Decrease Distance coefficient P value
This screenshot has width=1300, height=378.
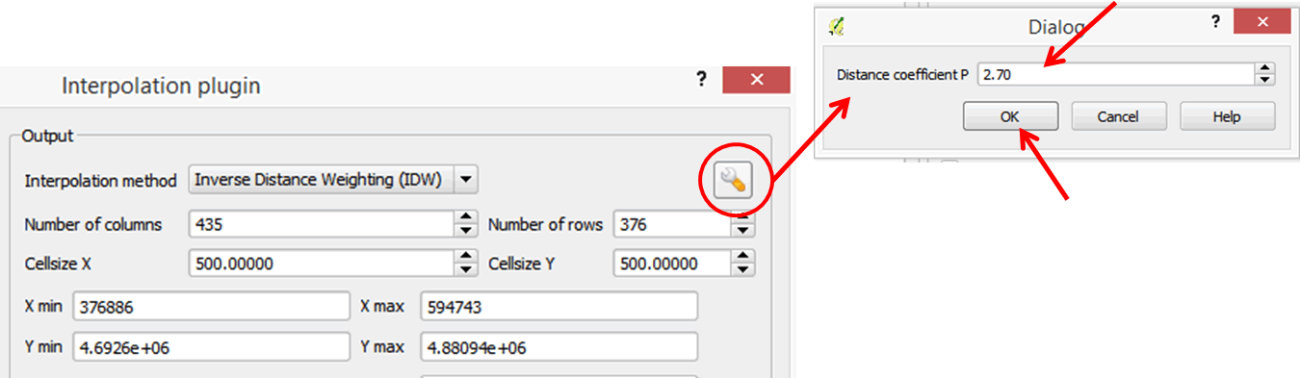(1264, 80)
